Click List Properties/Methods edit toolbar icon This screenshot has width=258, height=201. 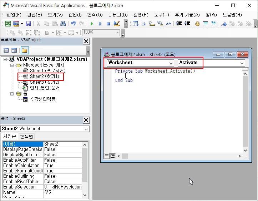pos(135,24)
